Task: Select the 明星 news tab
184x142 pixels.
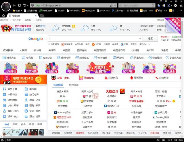Action: (31, 124)
